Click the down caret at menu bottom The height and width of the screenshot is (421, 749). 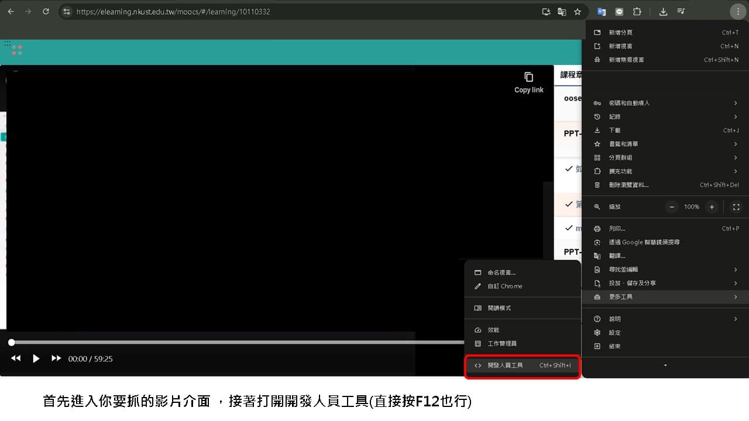665,365
